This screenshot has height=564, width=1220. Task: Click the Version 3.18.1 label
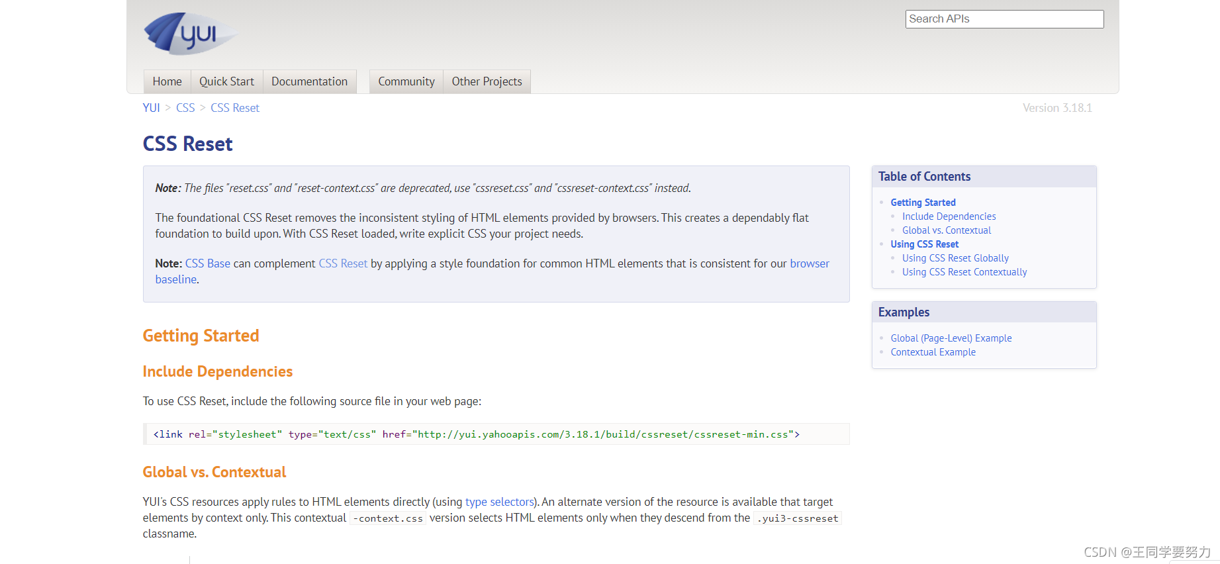tap(1057, 108)
